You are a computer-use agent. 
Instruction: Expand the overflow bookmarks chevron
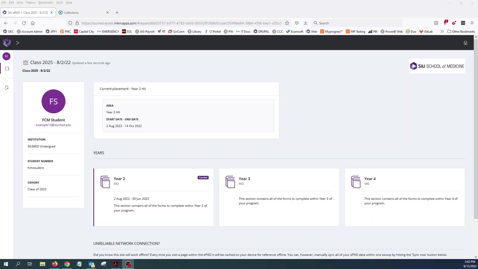(x=442, y=31)
